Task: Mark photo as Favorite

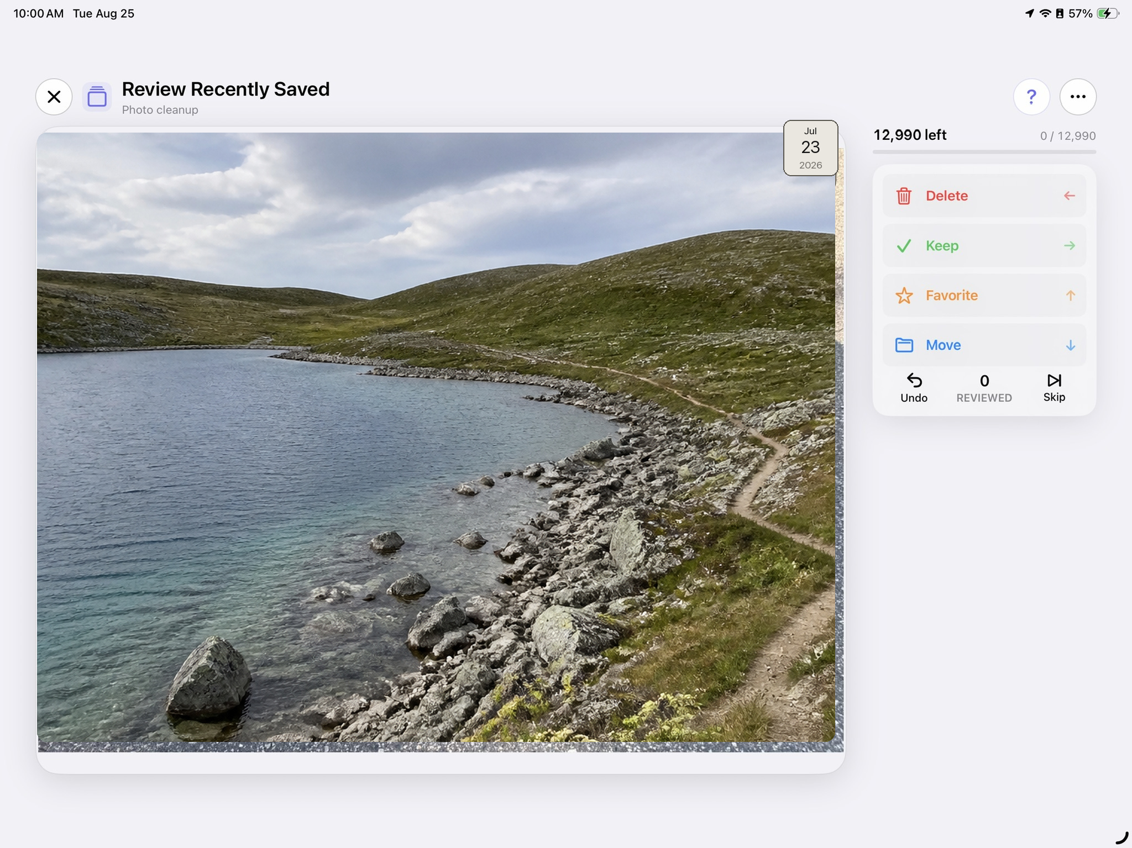Action: [x=984, y=295]
